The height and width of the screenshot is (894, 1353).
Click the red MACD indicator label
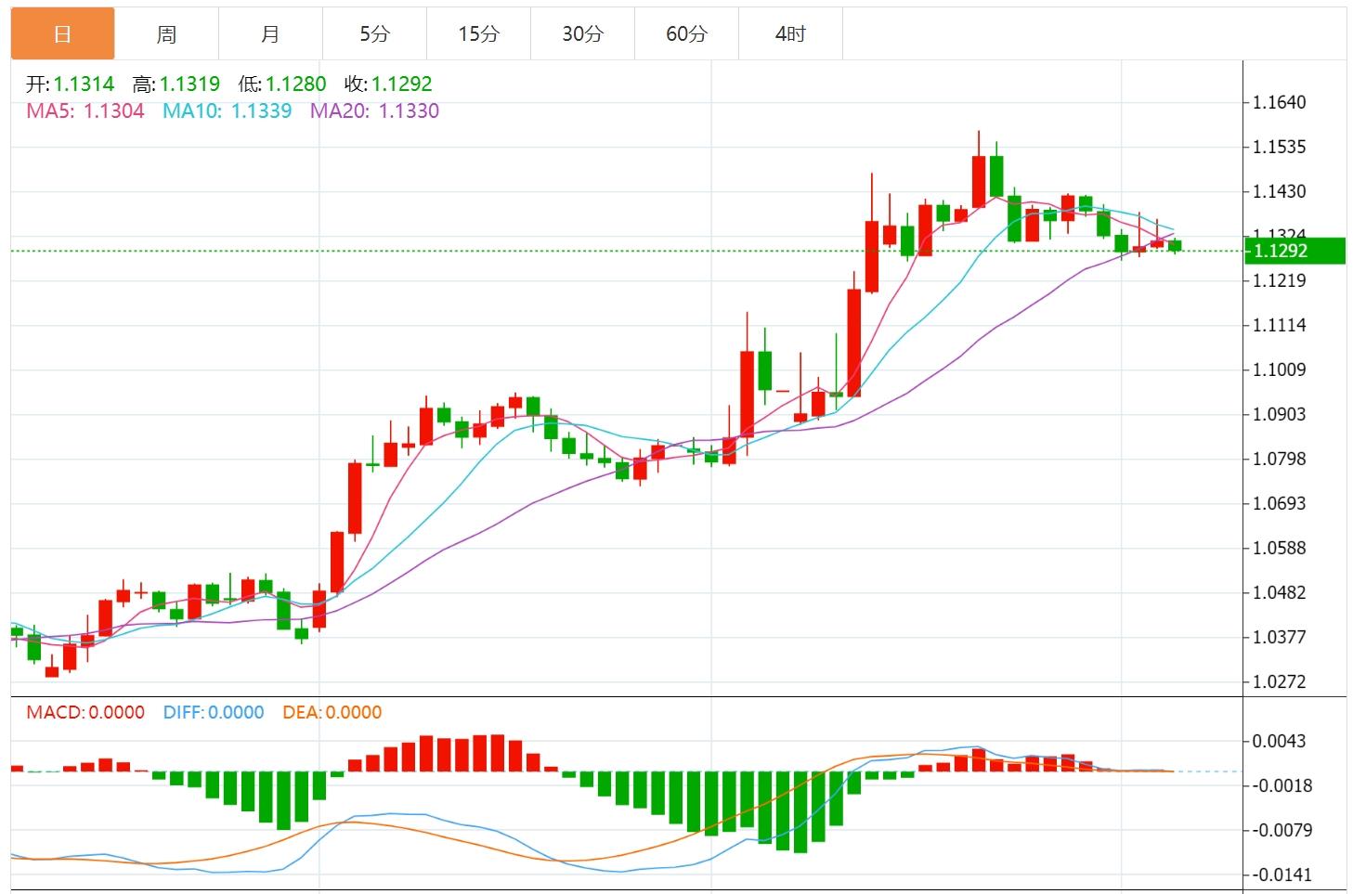[85, 713]
